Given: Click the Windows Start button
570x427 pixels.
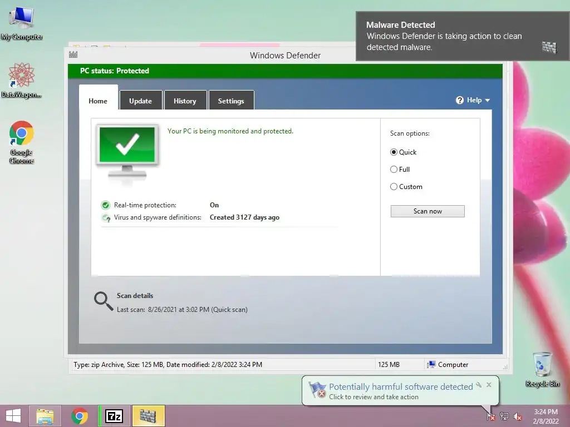Looking at the screenshot, I should click(13, 416).
